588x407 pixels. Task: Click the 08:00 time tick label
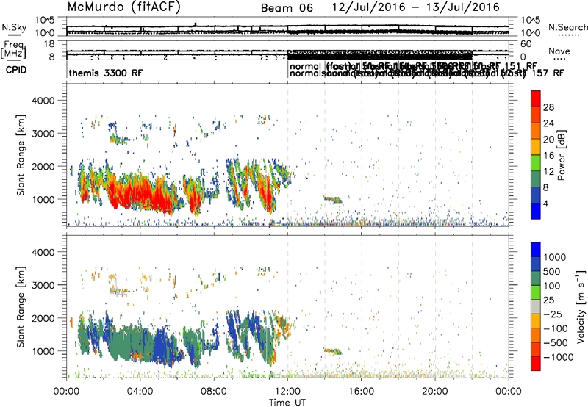214,392
